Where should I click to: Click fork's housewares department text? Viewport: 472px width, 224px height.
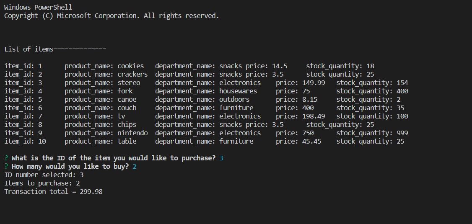[238, 91]
